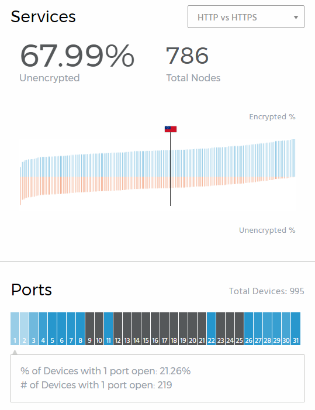The width and height of the screenshot is (315, 410).
Task: Select port bar number 2
Action: 25,329
